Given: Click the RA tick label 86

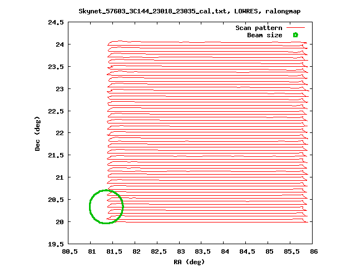Looking at the screenshot, I should pos(314,251).
